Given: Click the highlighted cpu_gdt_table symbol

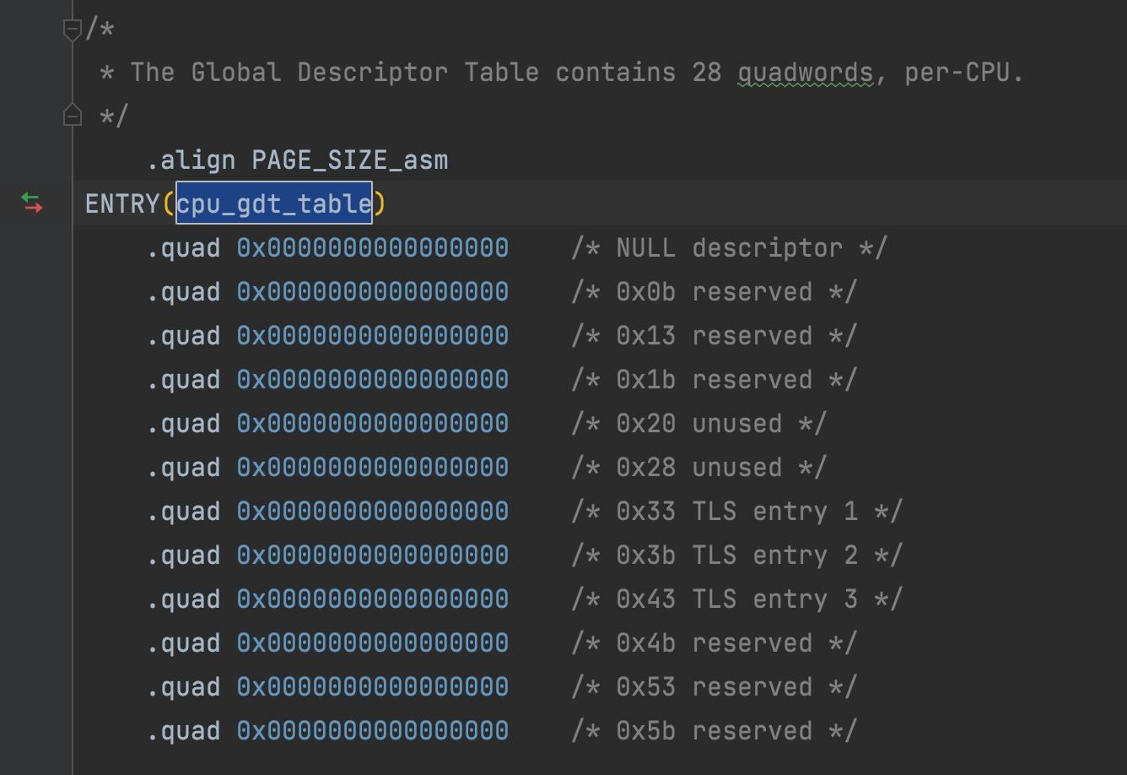Looking at the screenshot, I should (x=274, y=203).
